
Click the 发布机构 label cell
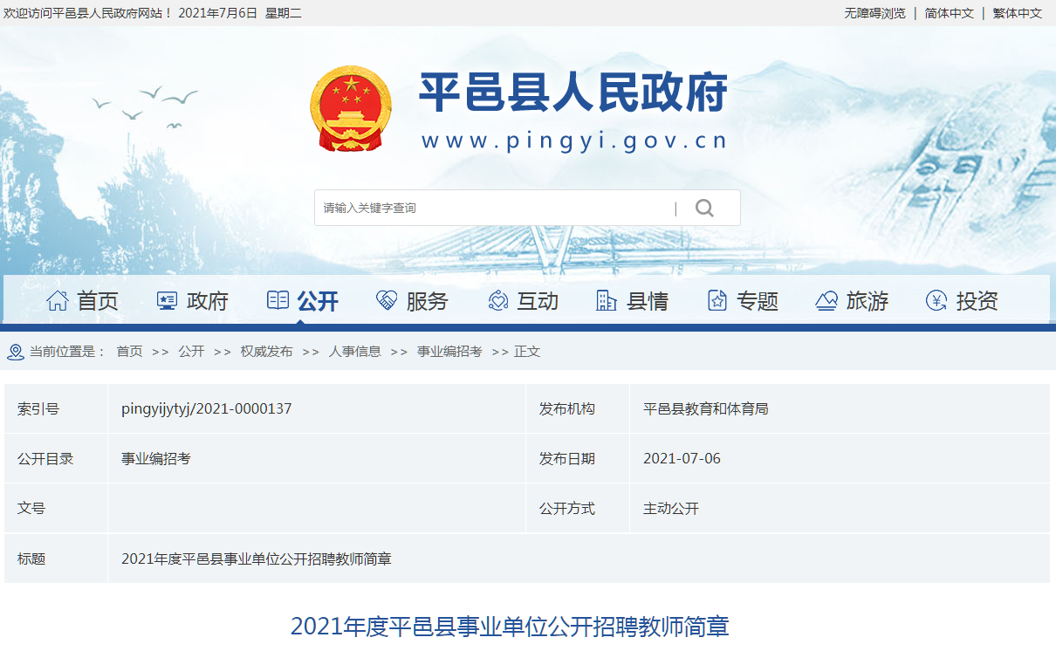click(x=578, y=408)
